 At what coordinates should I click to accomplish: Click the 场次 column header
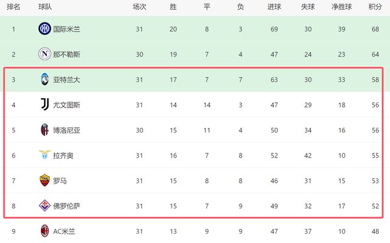[x=140, y=7]
